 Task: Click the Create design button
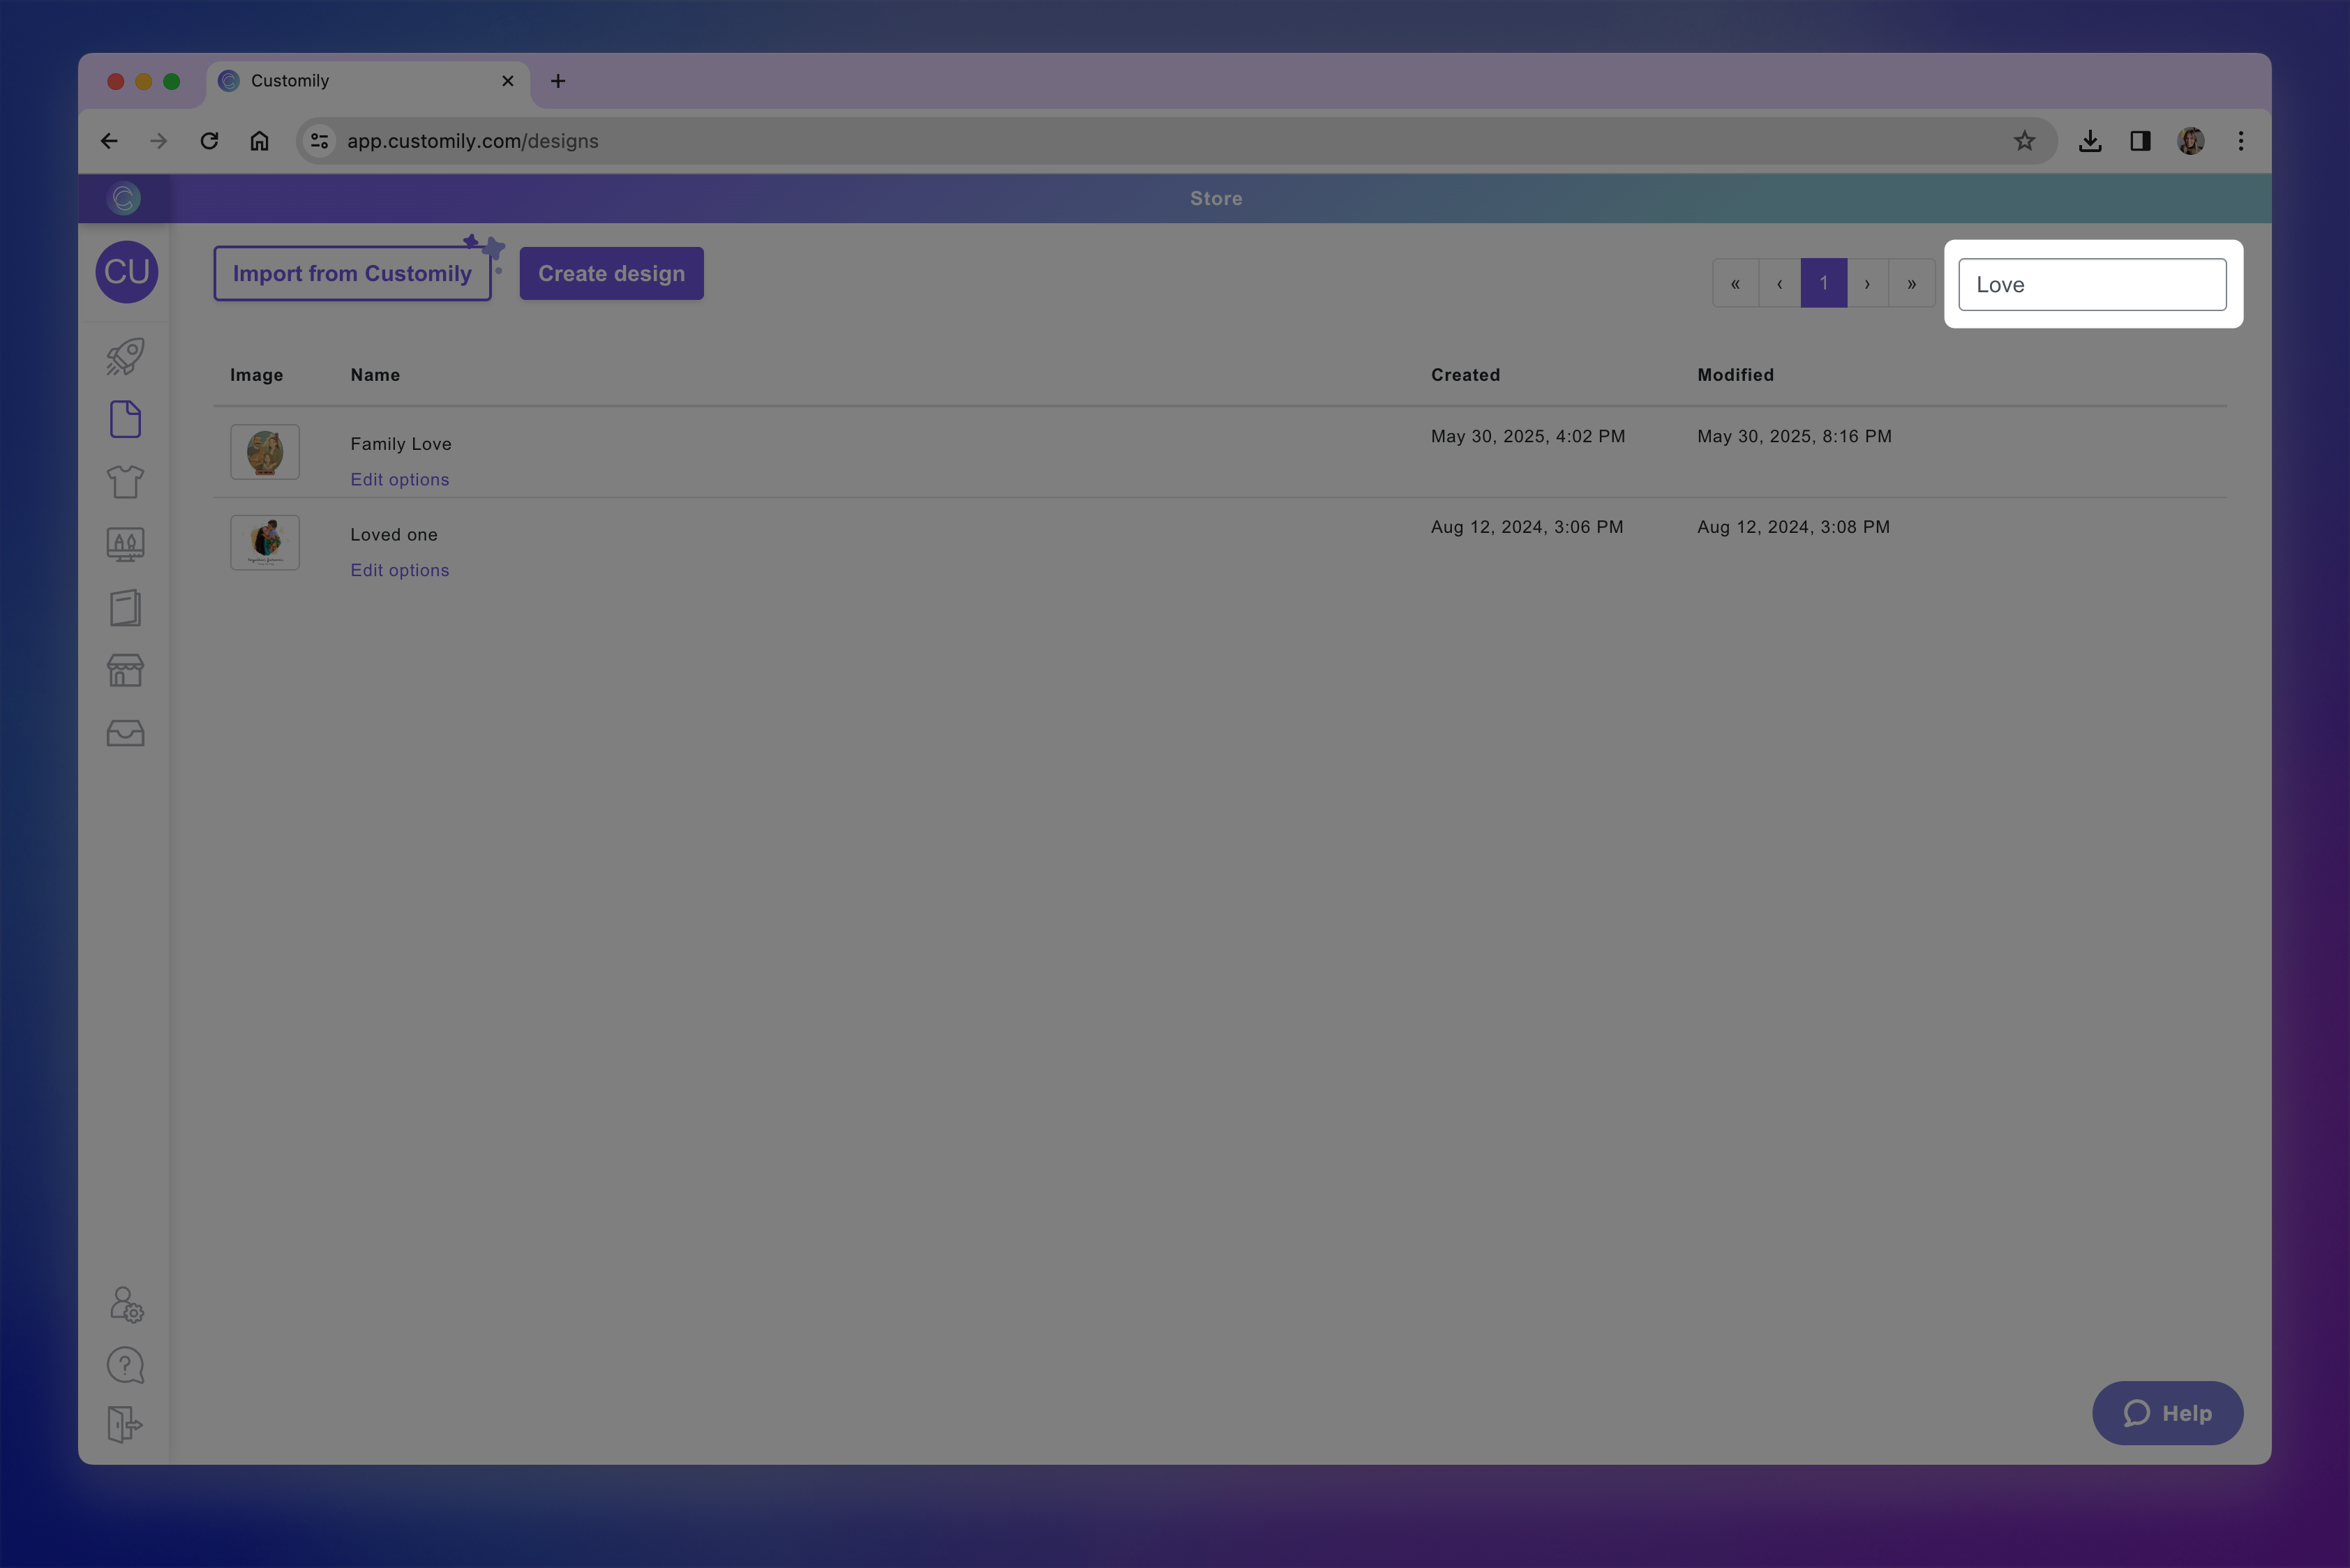611,274
